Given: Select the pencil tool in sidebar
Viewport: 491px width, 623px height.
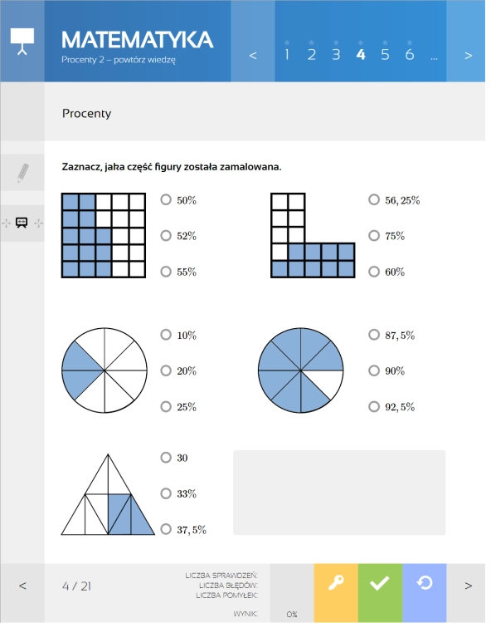Looking at the screenshot, I should click(22, 173).
